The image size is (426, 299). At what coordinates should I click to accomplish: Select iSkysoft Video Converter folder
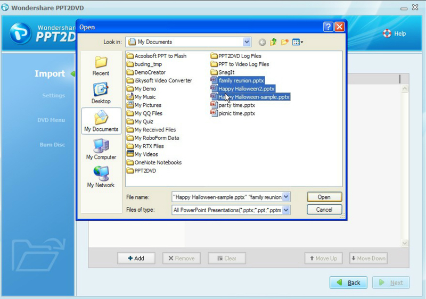click(159, 80)
